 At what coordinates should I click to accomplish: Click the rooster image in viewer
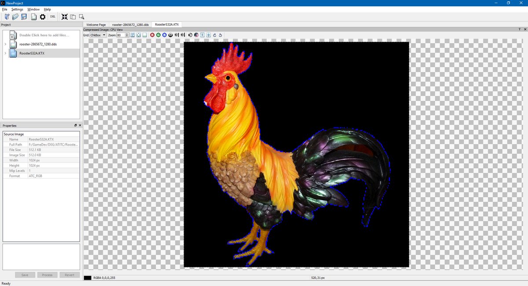pyautogui.click(x=296, y=154)
